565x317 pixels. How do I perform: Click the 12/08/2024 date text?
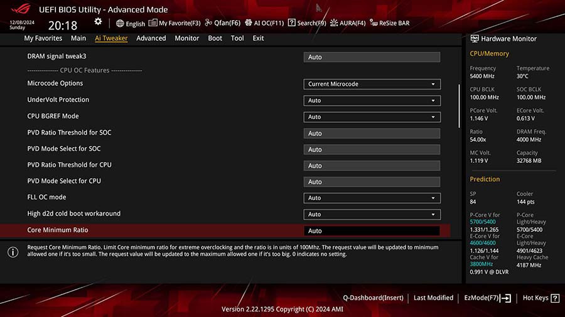[x=22, y=23]
